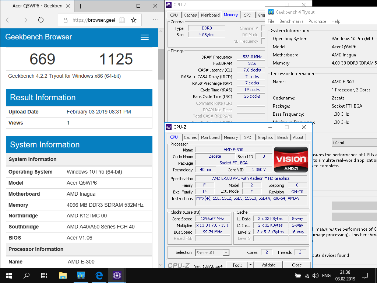
Task: Reload the page with the refresh icon
Action: coord(41,20)
